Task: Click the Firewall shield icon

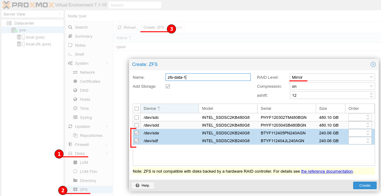Action: pos(70,145)
